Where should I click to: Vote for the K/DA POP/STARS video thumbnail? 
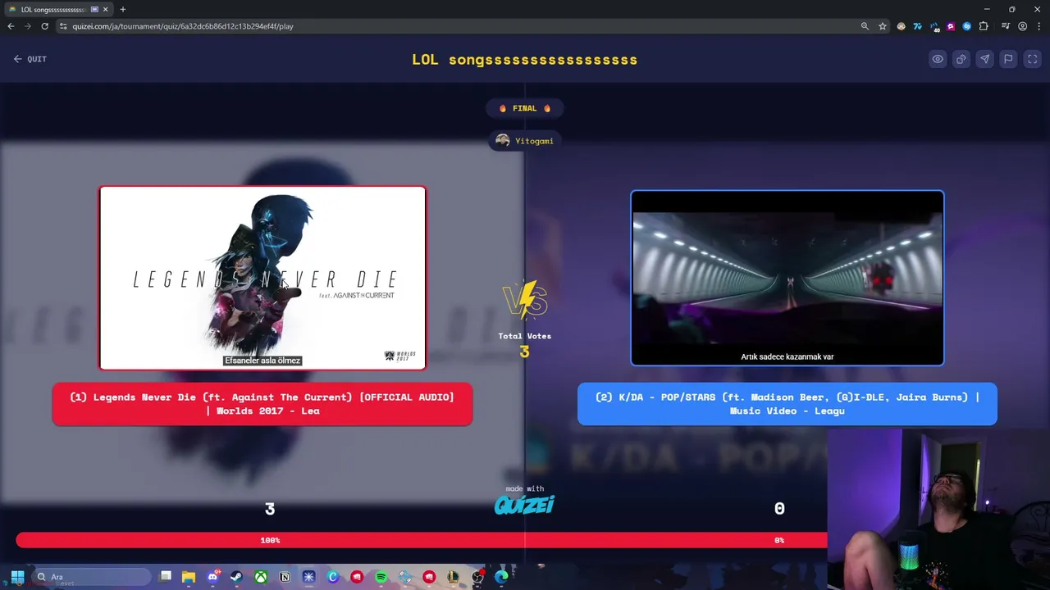pyautogui.click(x=787, y=278)
